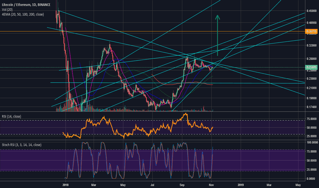The image size is (319, 188).
Task: Select the orange horizontal line at 0.36715
Action: (153, 31)
